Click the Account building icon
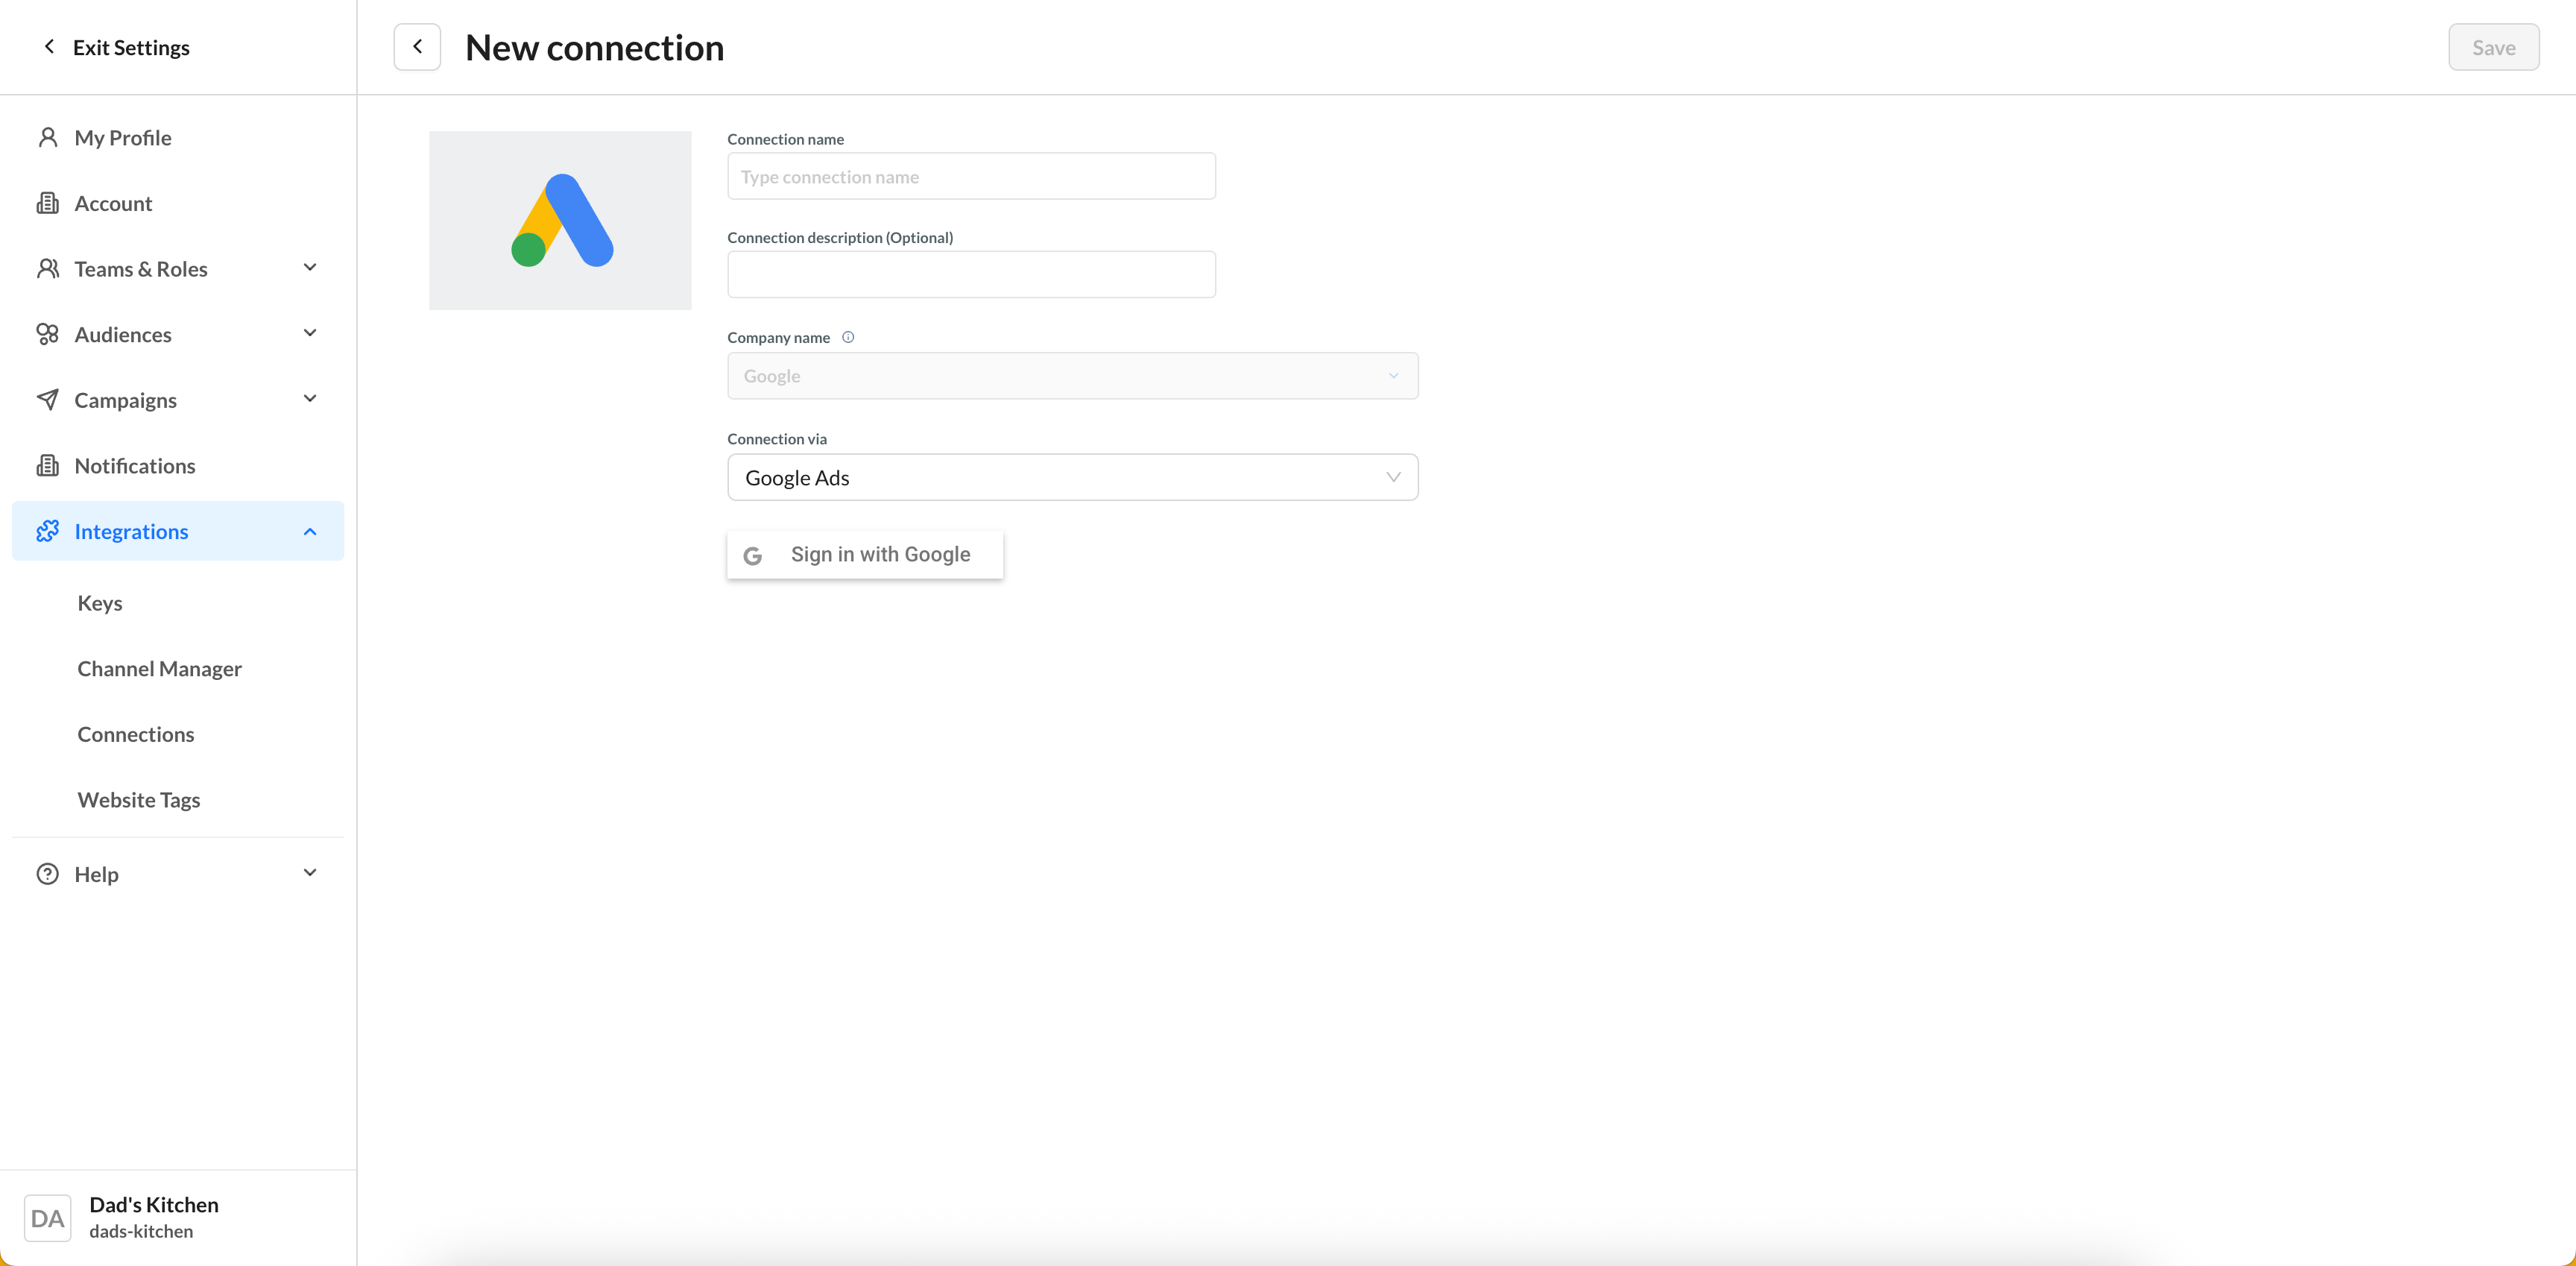2576x1266 pixels. tap(47, 203)
